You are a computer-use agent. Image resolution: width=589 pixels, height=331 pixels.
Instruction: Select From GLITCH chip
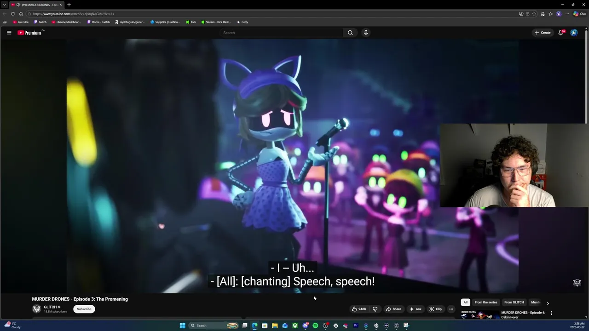[x=514, y=302]
